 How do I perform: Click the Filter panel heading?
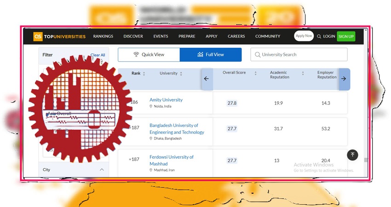click(x=47, y=55)
